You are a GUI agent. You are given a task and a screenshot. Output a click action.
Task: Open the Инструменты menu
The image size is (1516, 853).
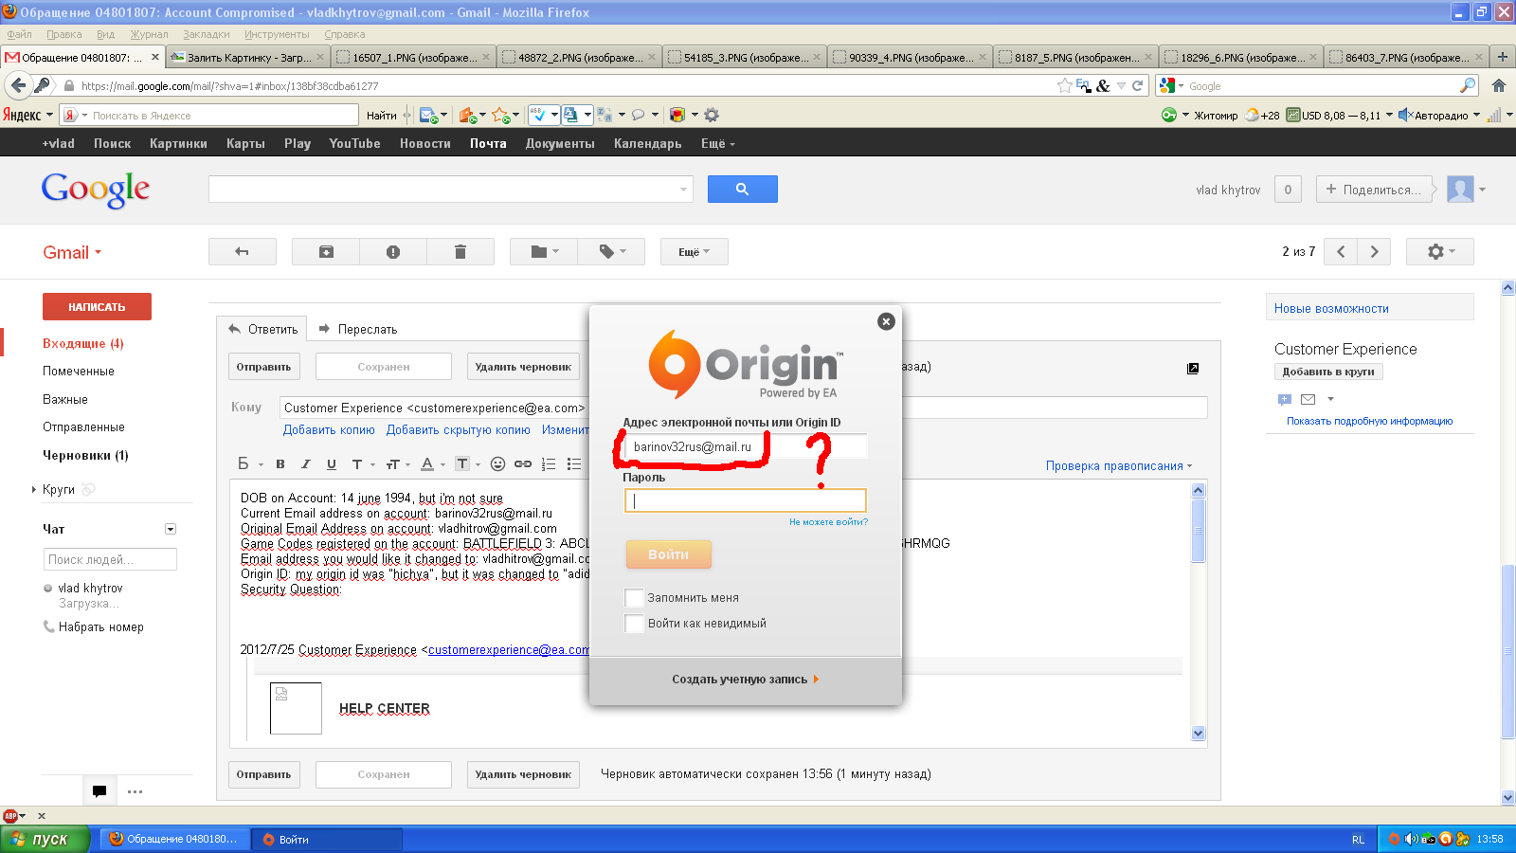(x=277, y=34)
